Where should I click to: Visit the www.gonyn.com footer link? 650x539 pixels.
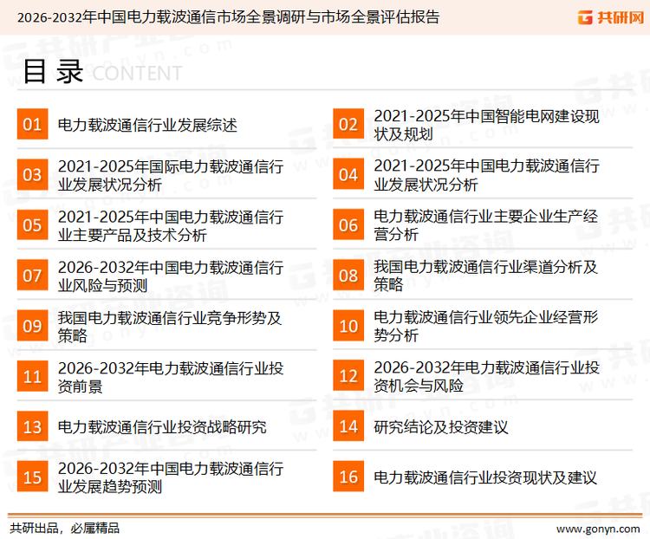click(598, 529)
